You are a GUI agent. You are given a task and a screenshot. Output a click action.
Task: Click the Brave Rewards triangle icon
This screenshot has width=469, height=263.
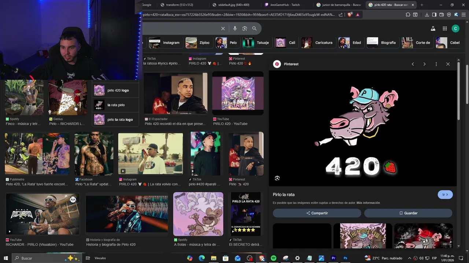pos(358,15)
